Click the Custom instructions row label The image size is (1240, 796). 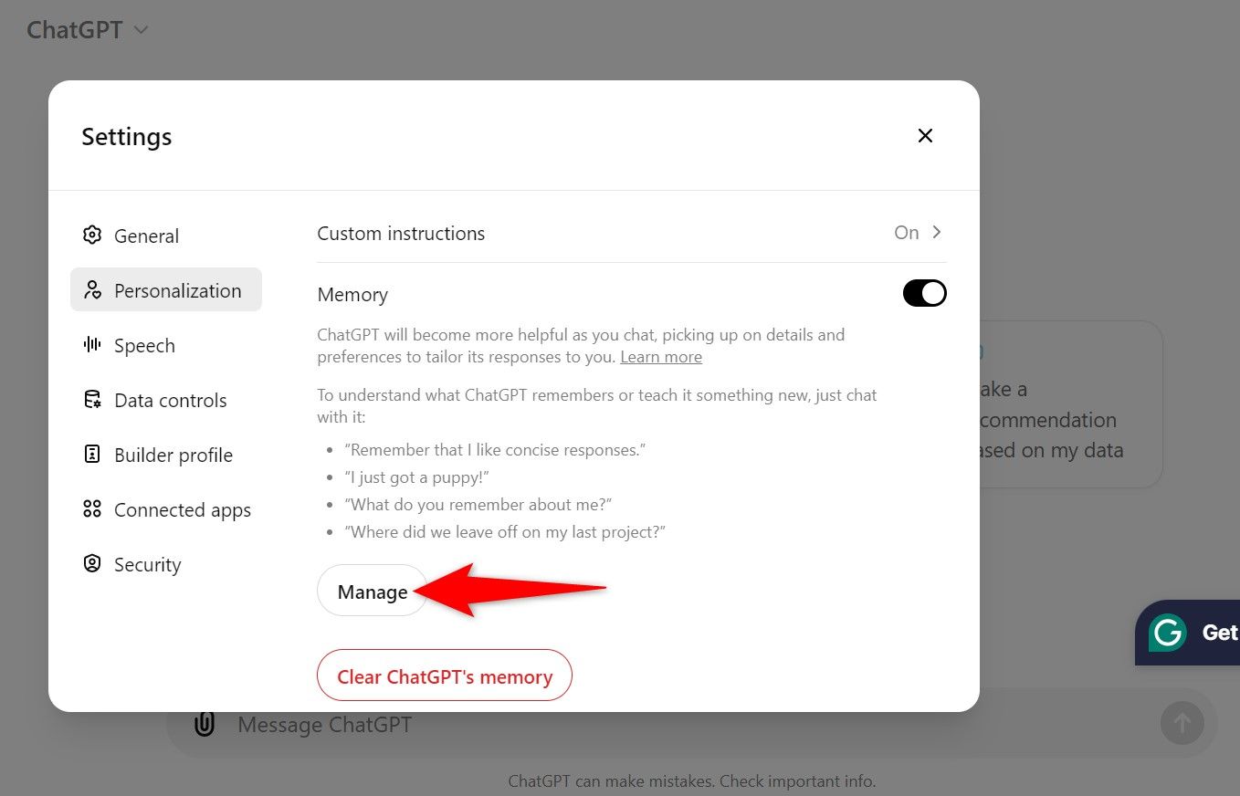click(401, 234)
